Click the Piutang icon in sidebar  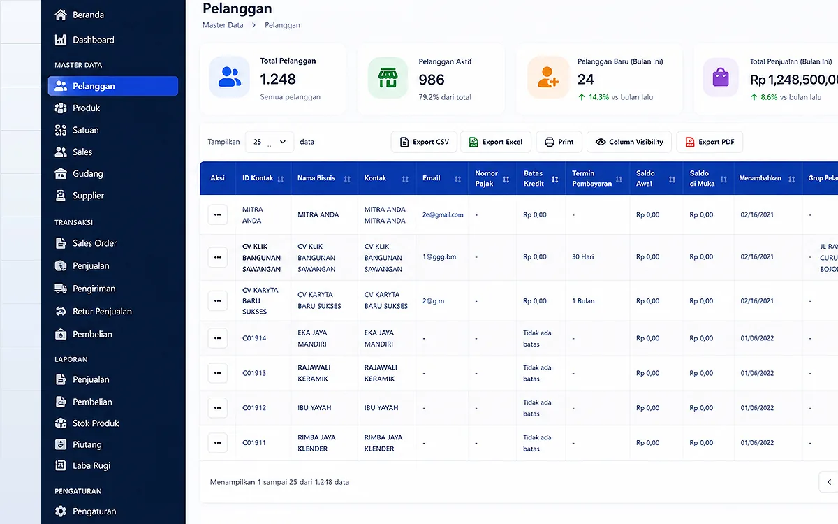point(61,444)
